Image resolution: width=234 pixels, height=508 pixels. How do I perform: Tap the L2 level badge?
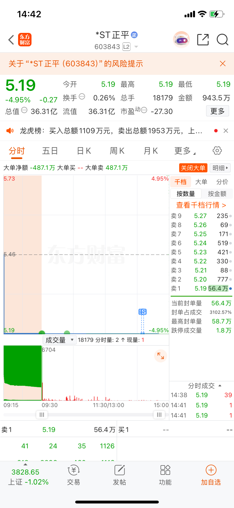pyautogui.click(x=126, y=47)
